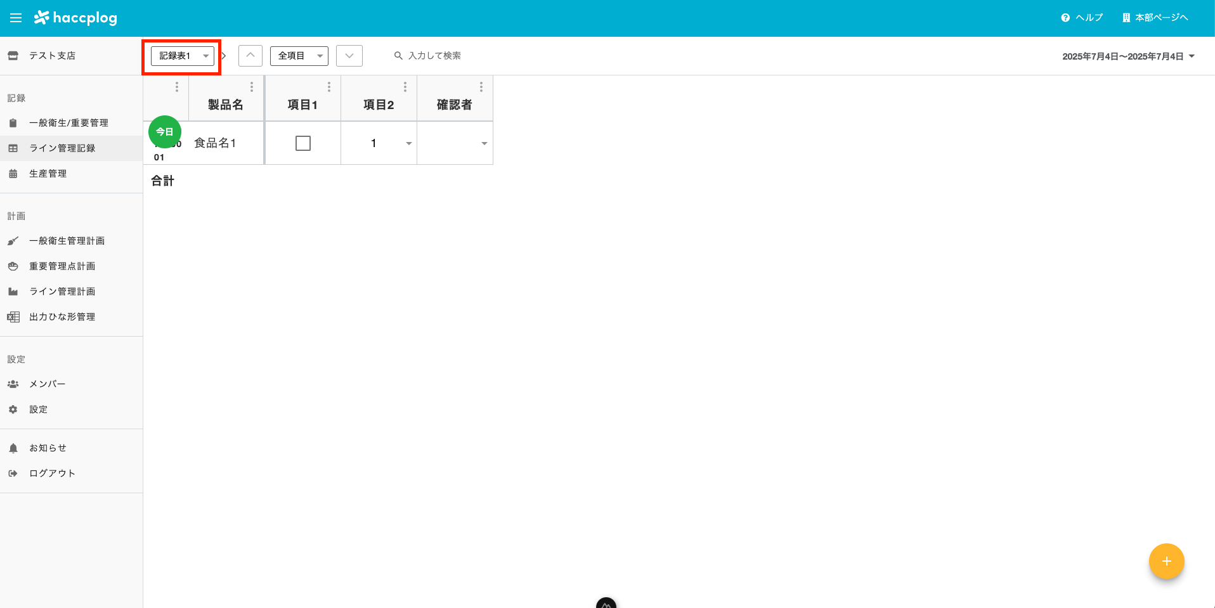Open the ライン管理計画 page
The image size is (1215, 608).
(x=62, y=291)
